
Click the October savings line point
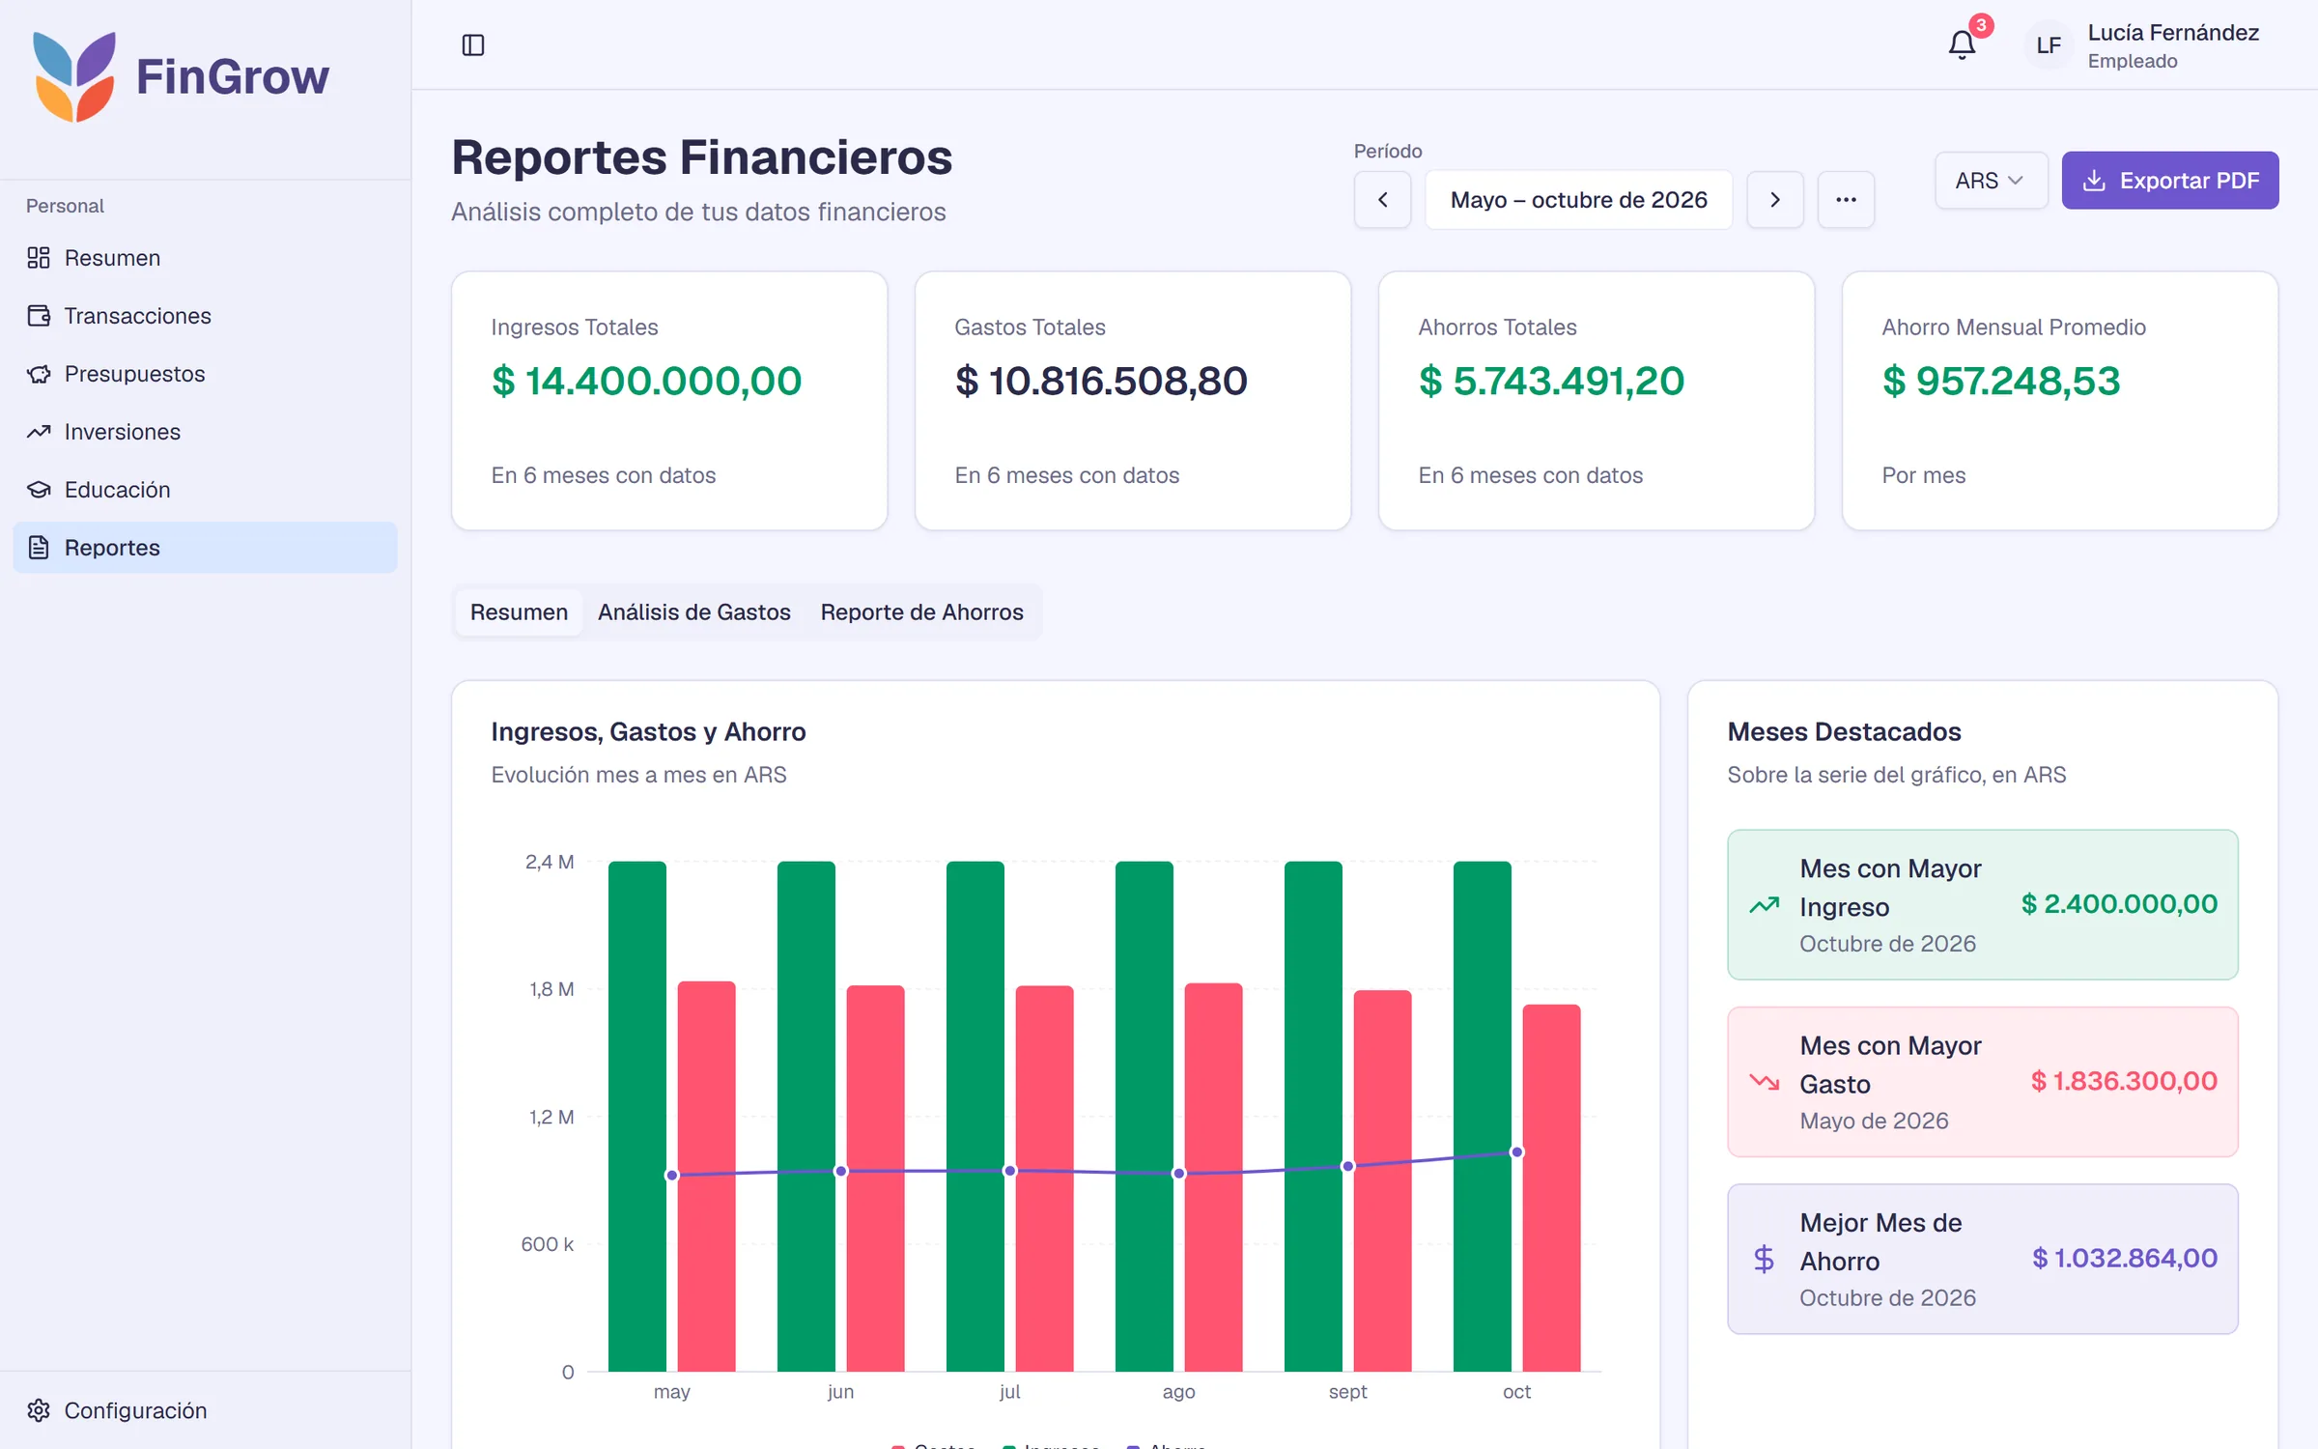click(1516, 1152)
